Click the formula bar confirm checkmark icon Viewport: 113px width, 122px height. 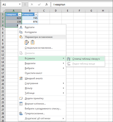click(x=39, y=4)
